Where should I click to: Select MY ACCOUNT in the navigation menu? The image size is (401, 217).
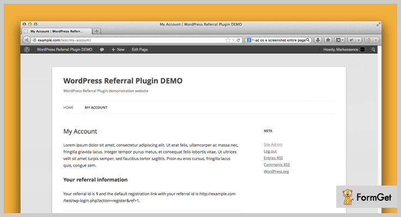coord(96,107)
